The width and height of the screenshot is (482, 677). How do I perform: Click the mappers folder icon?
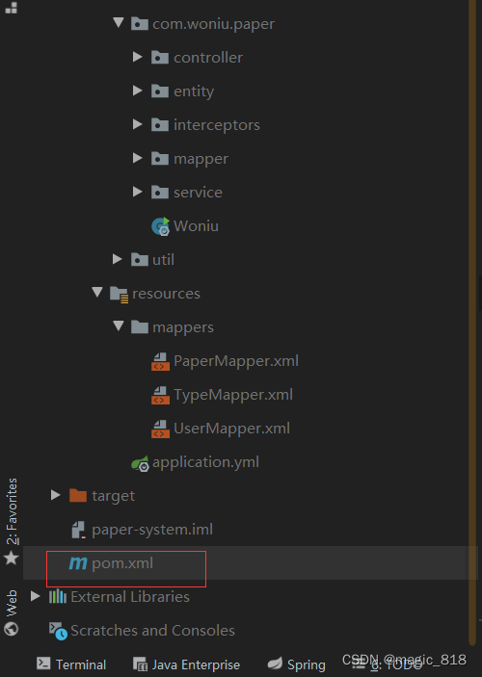pos(140,326)
